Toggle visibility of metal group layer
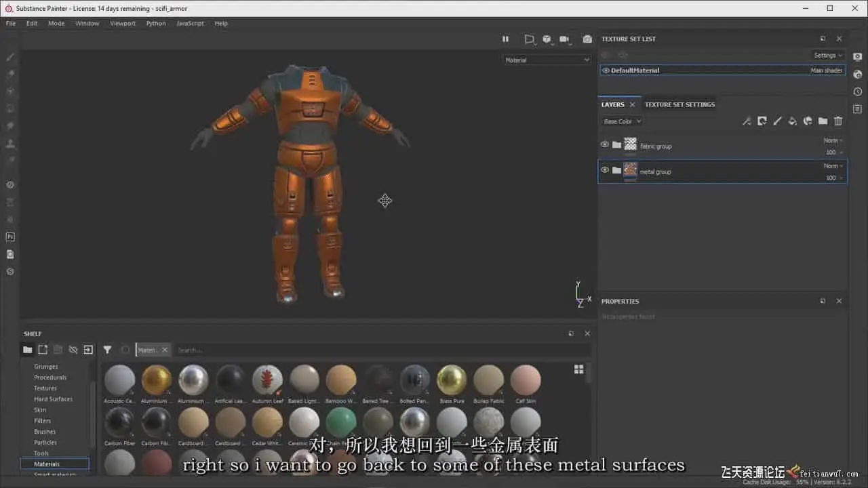The width and height of the screenshot is (868, 488). [x=604, y=170]
